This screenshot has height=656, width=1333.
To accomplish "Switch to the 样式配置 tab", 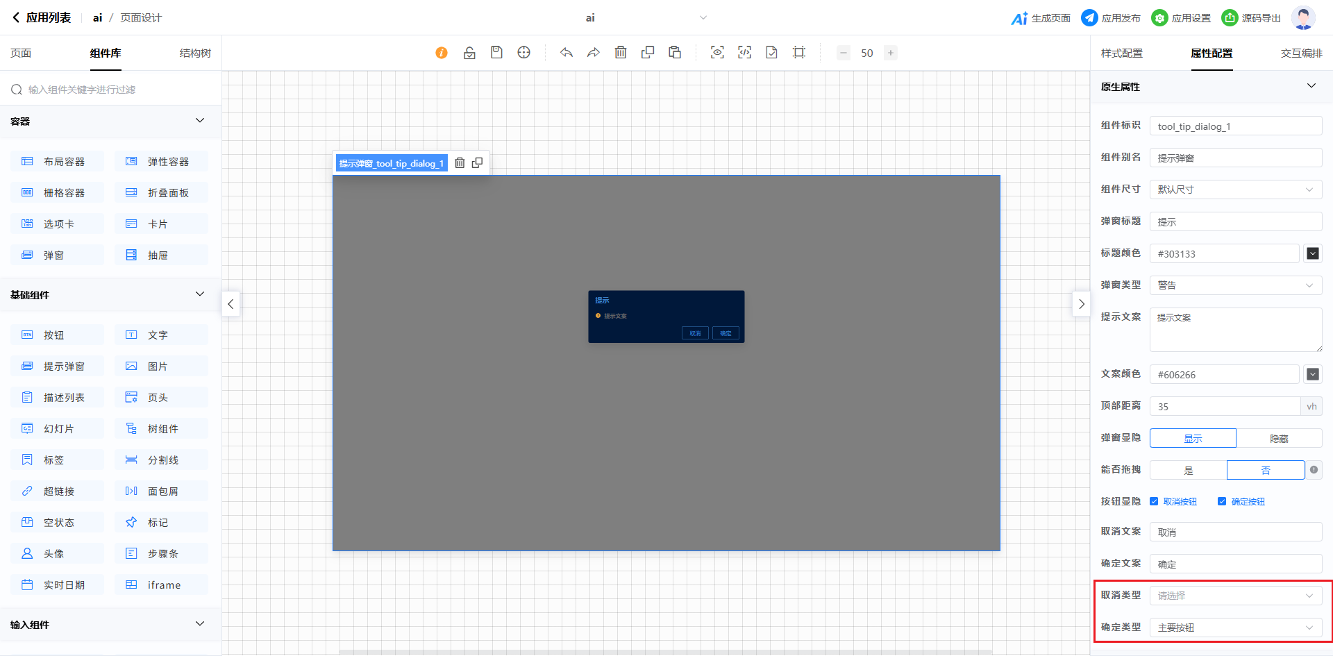I will [1121, 53].
